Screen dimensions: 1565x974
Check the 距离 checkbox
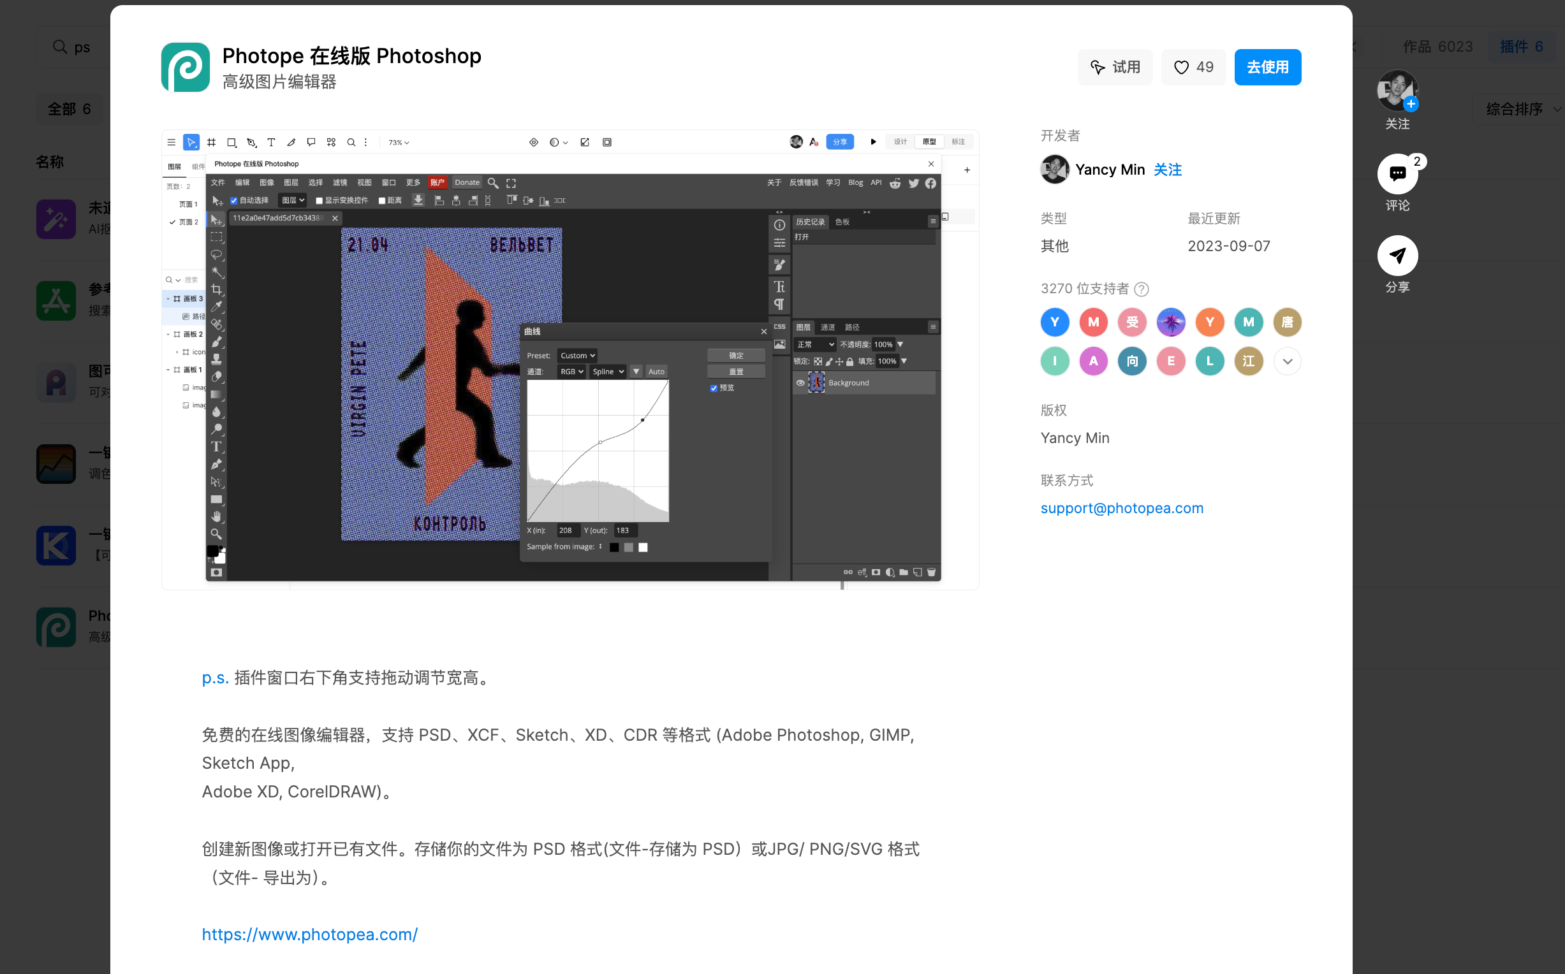(x=382, y=200)
